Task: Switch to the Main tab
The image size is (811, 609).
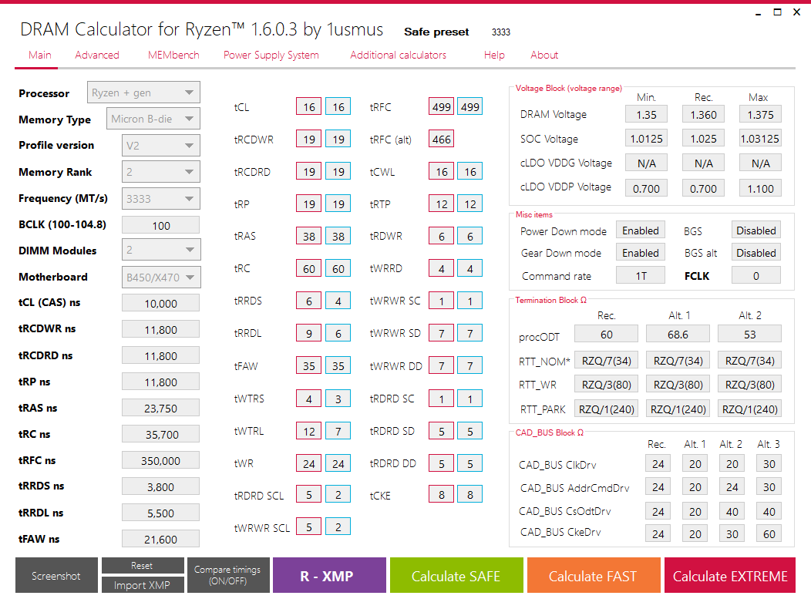Action: tap(40, 55)
